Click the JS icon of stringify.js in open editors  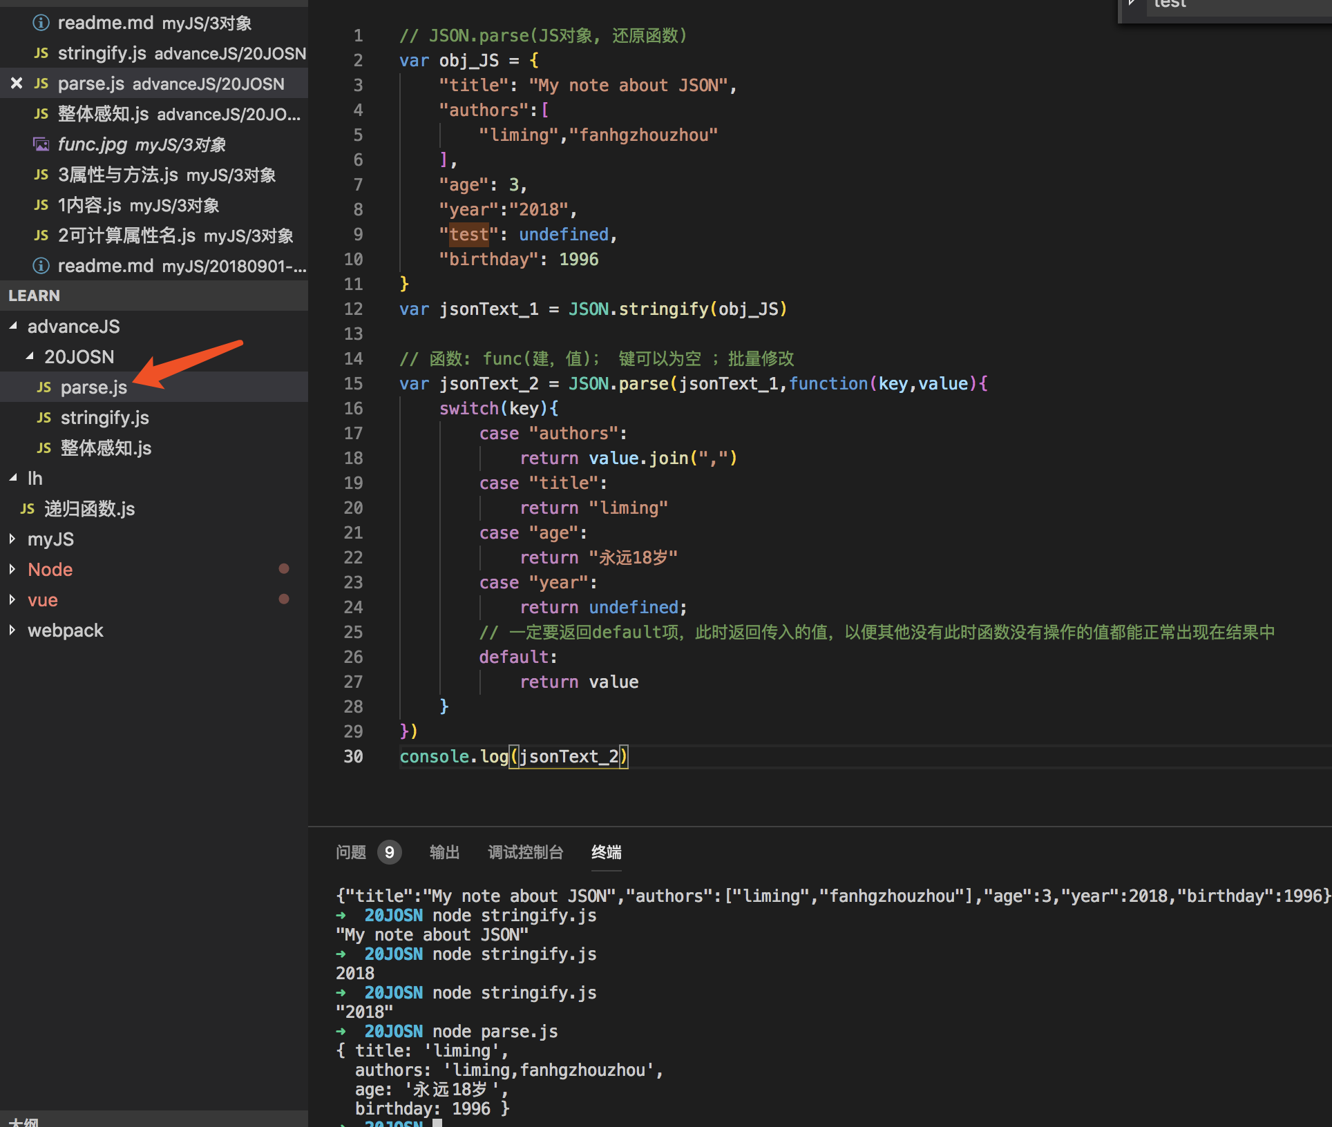coord(41,53)
